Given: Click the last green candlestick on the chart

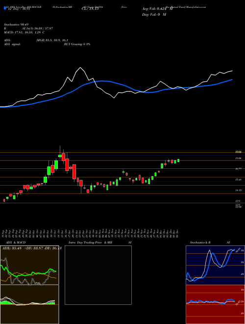Looking at the screenshot, I should [x=178, y=161].
